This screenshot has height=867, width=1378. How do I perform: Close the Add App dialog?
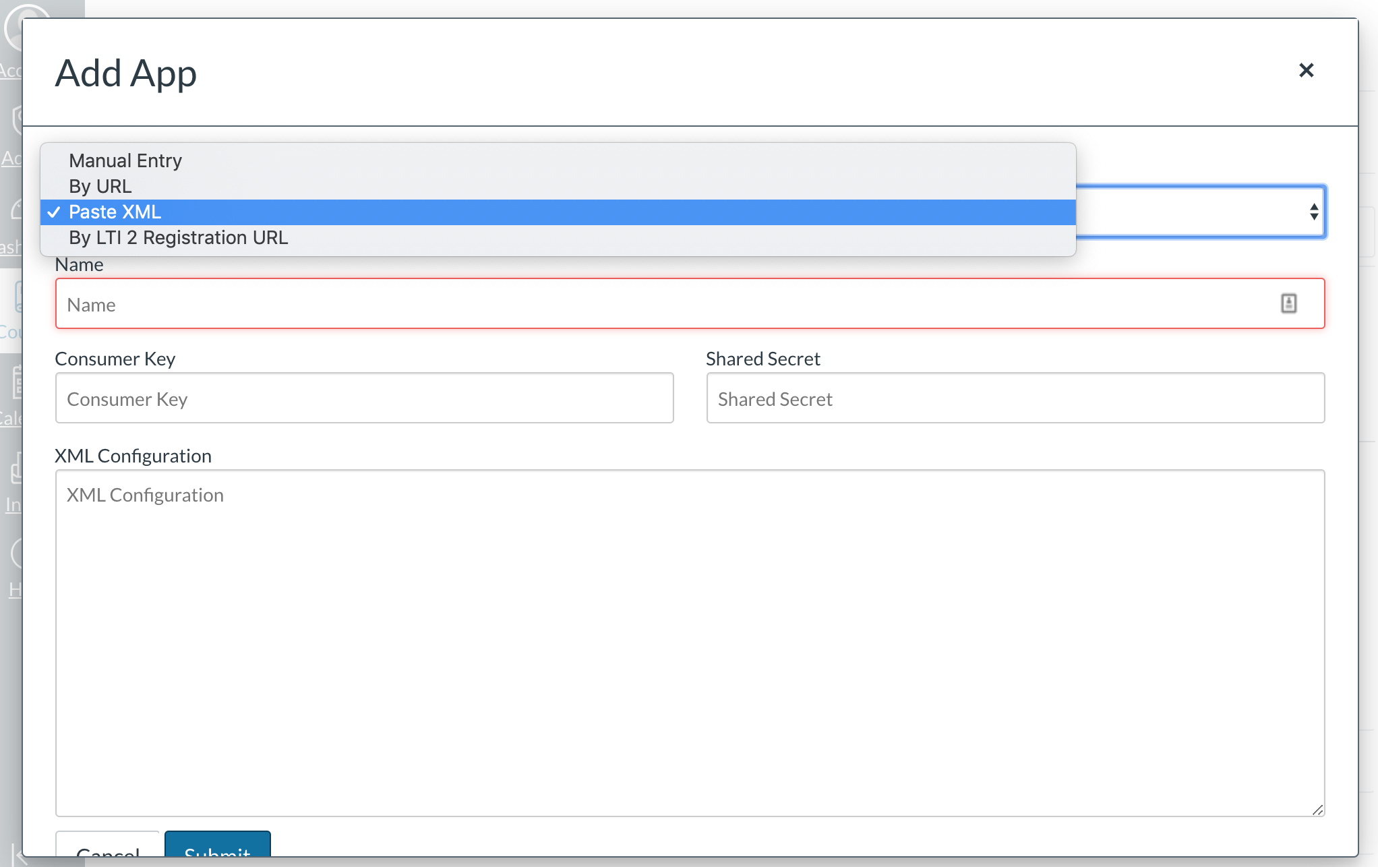(x=1306, y=70)
